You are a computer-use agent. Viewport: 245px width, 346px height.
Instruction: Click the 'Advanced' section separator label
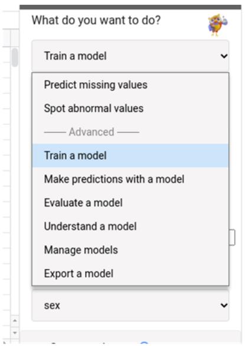(x=92, y=132)
